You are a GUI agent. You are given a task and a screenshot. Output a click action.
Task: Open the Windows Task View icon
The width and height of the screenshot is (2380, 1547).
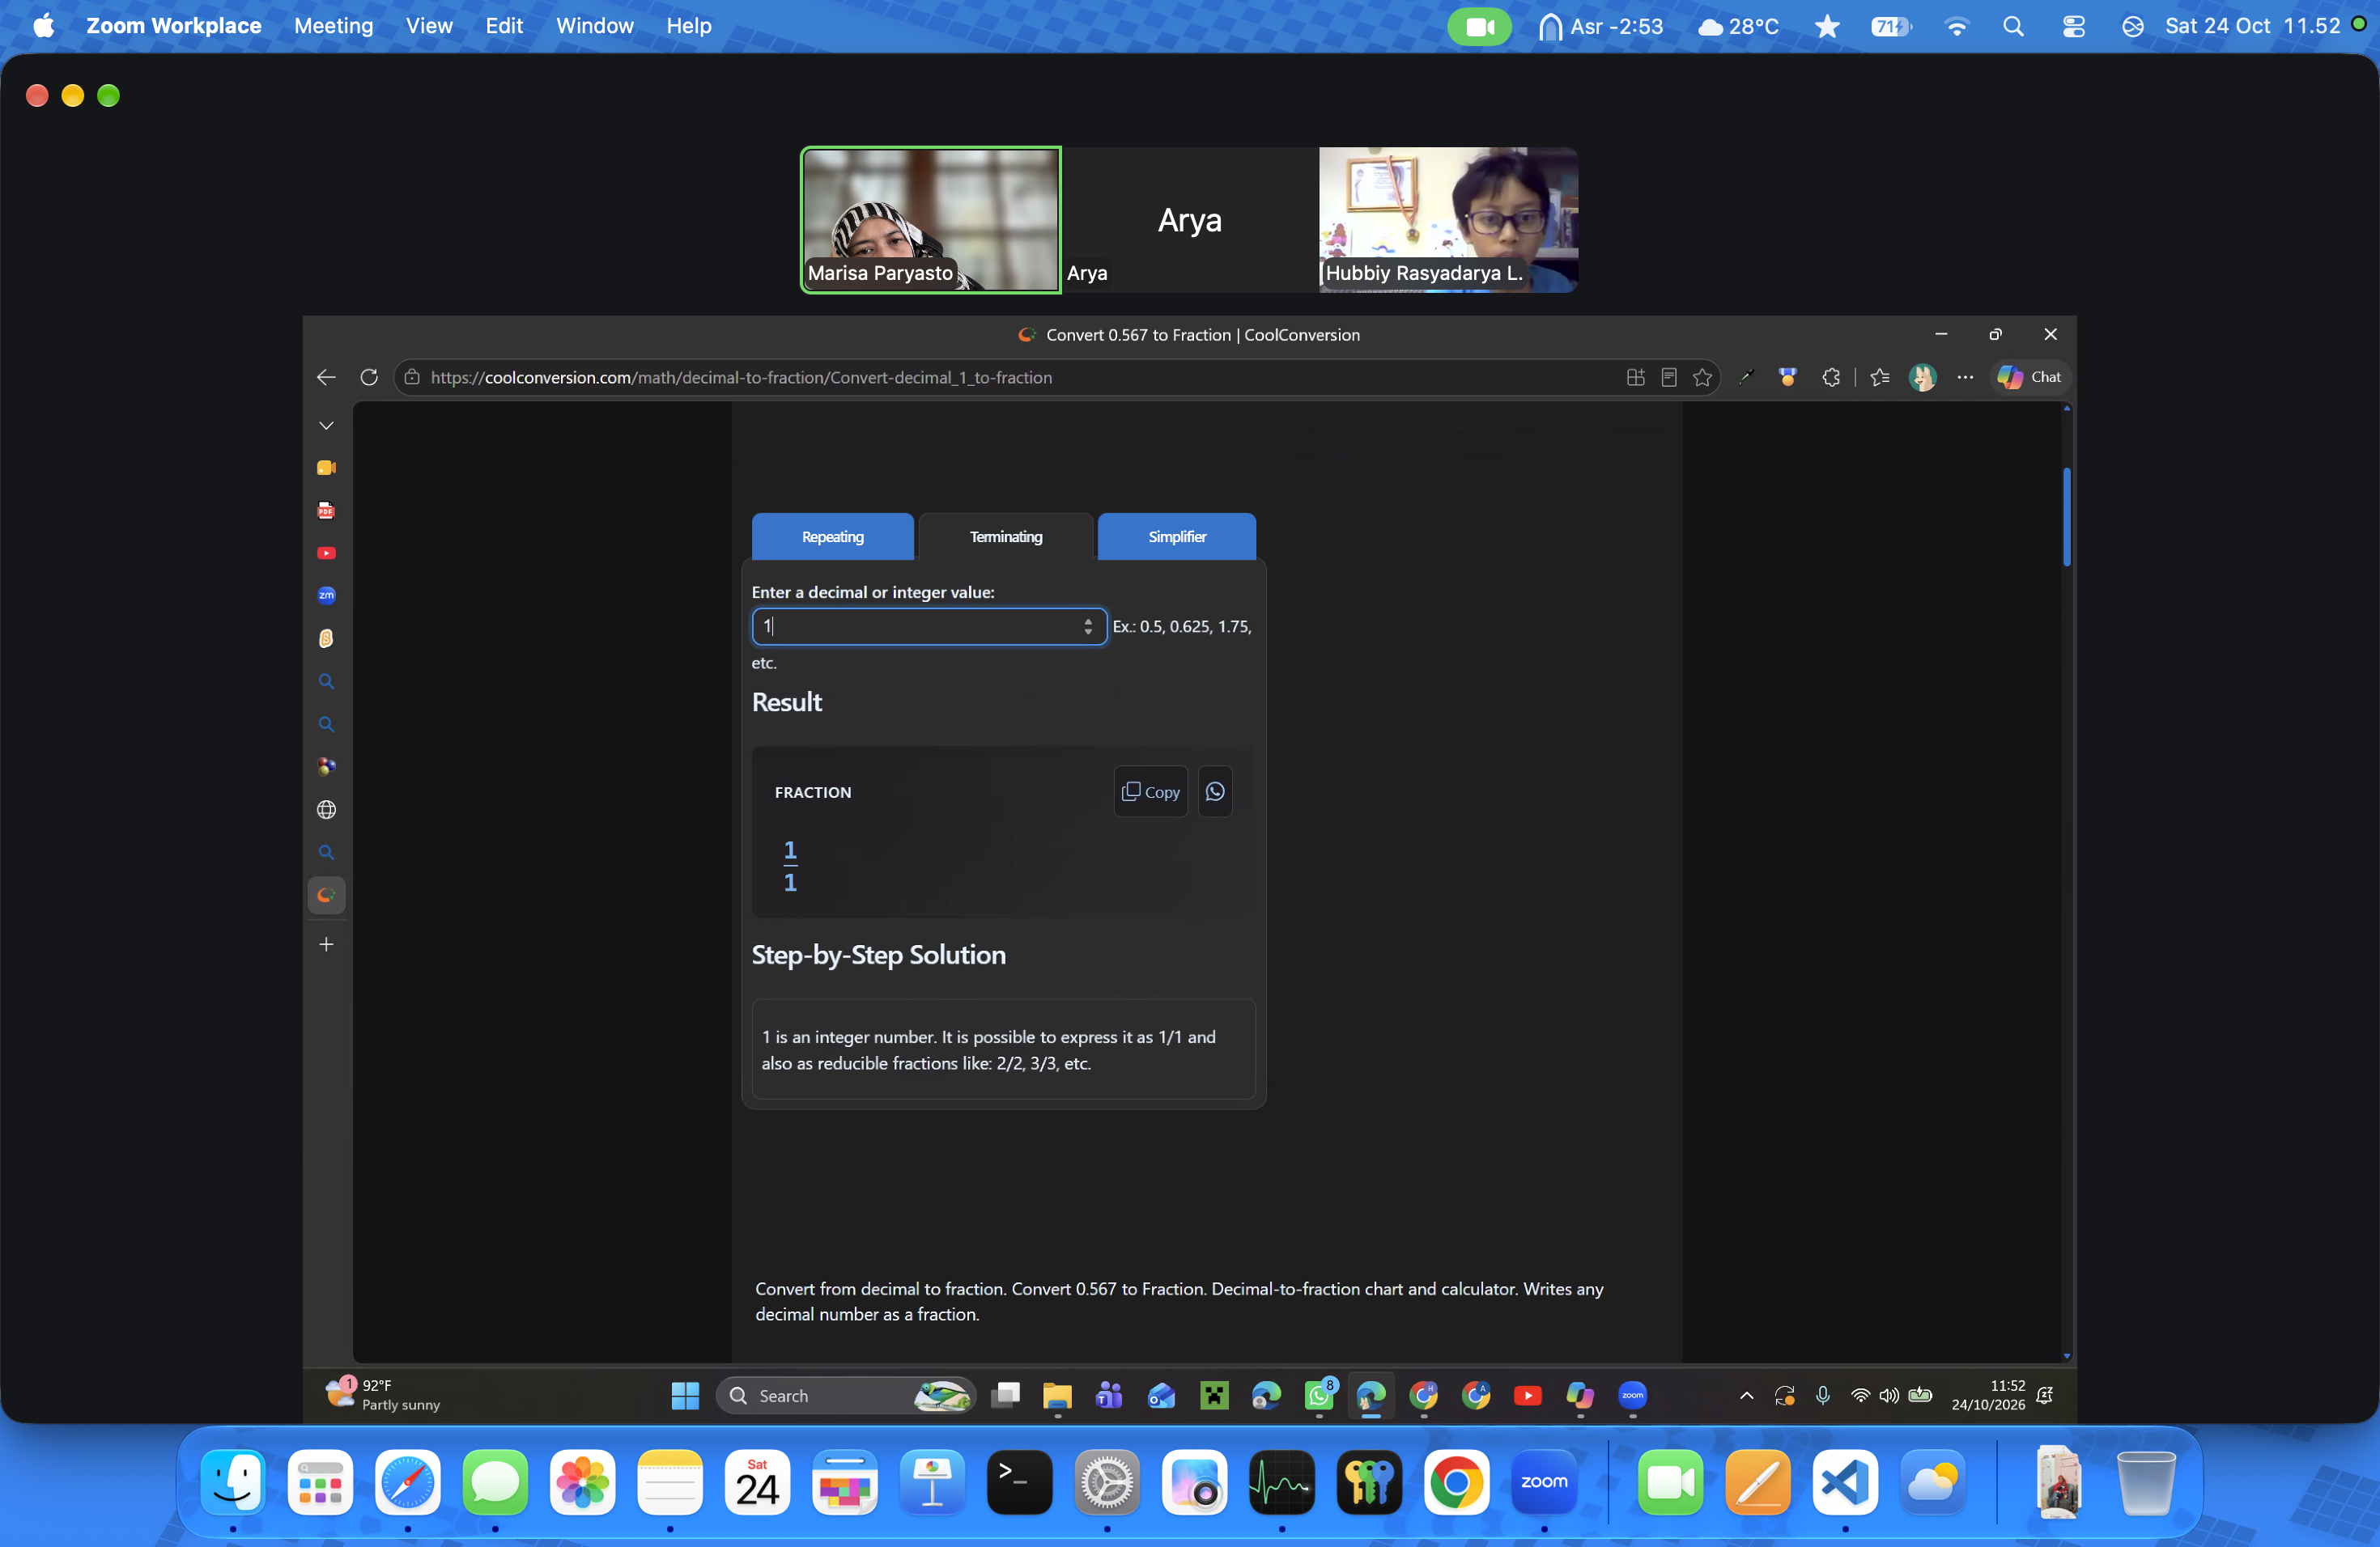pyautogui.click(x=1005, y=1395)
